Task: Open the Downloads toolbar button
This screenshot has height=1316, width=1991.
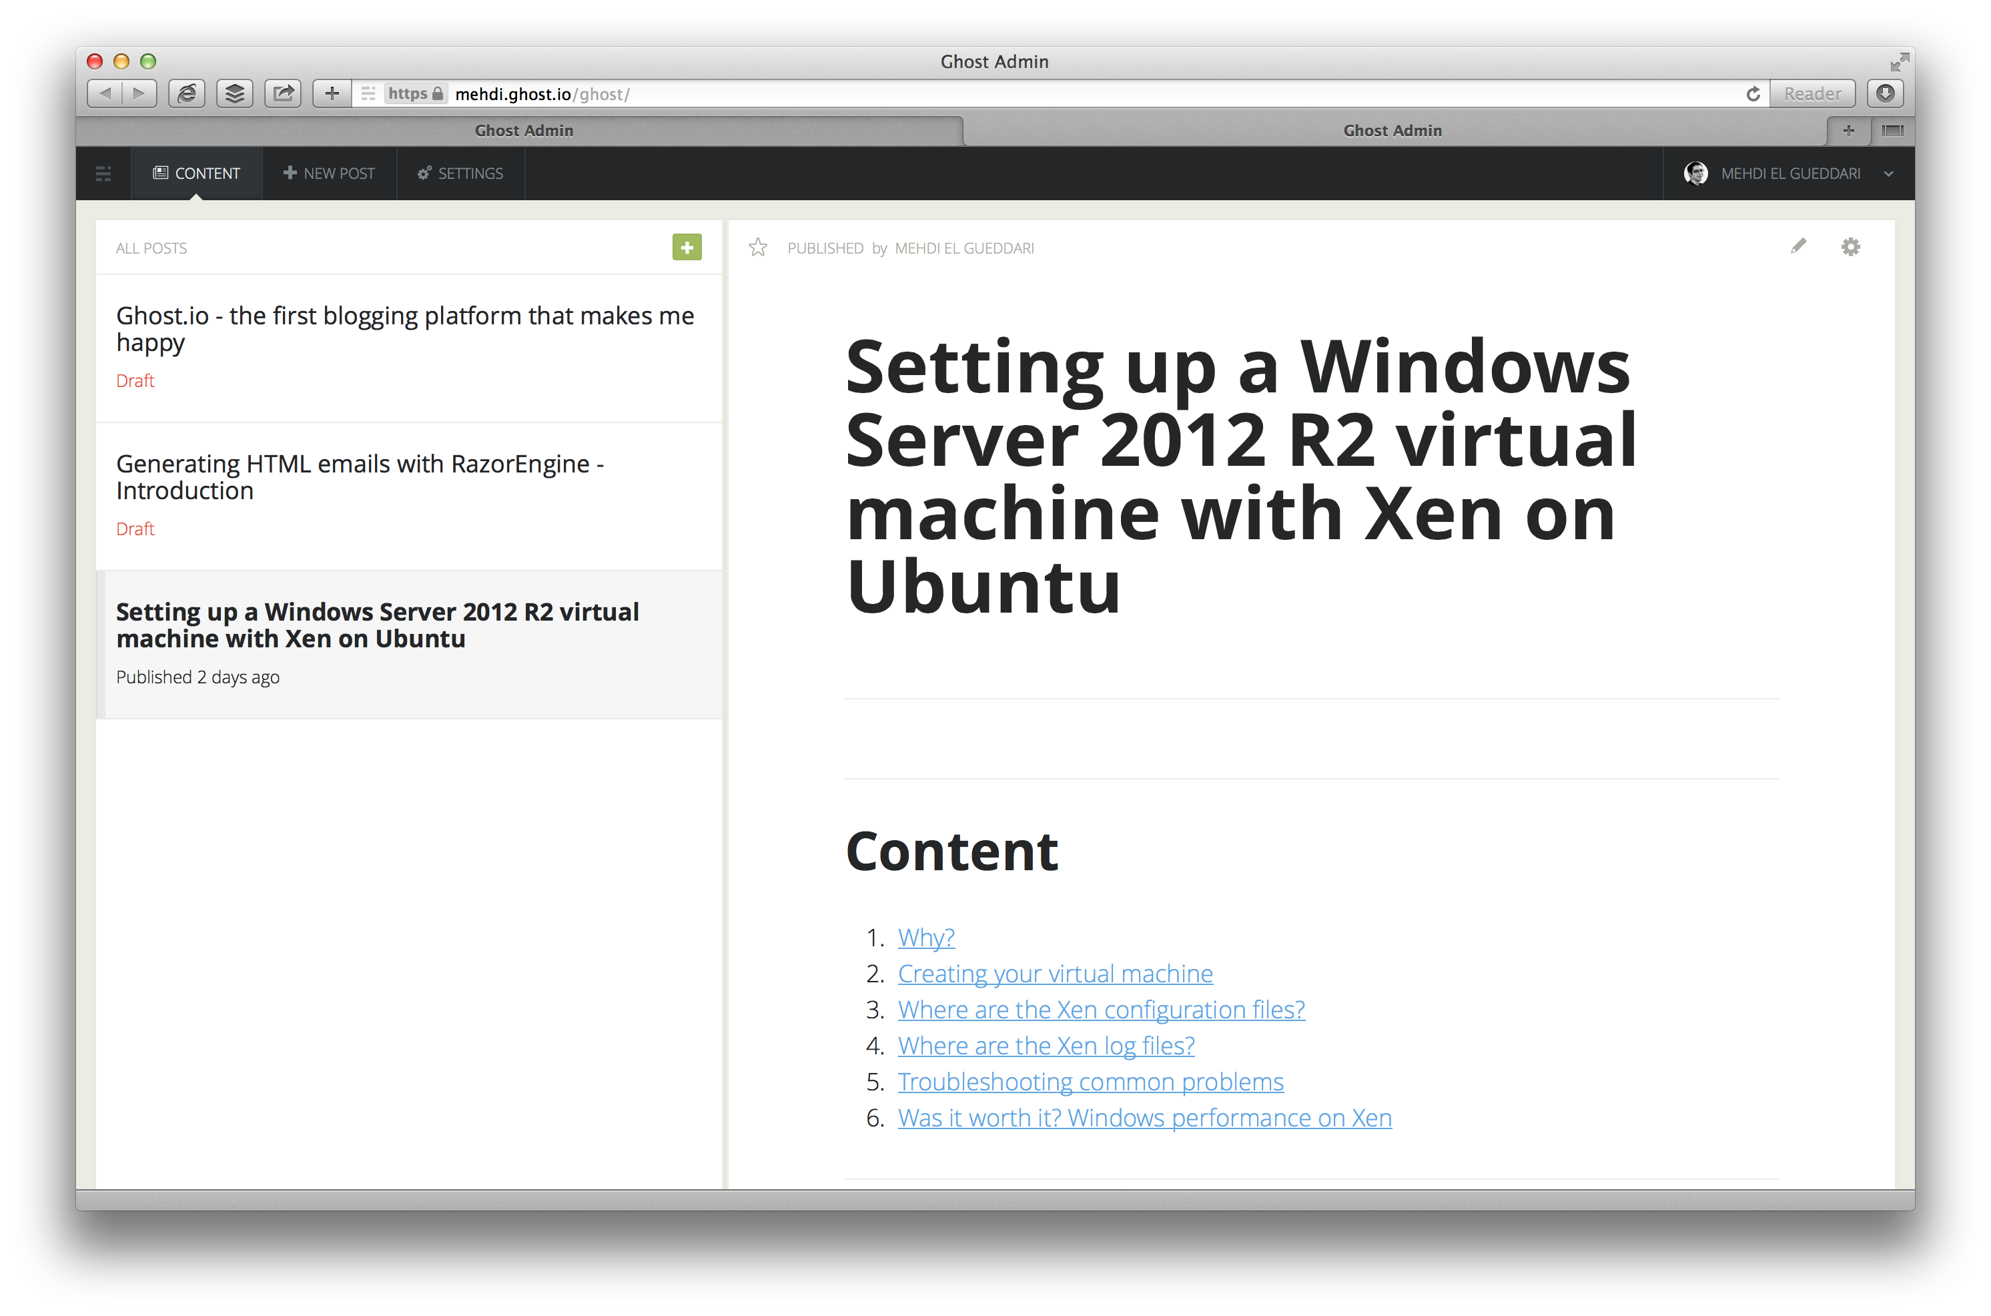Action: point(1886,93)
